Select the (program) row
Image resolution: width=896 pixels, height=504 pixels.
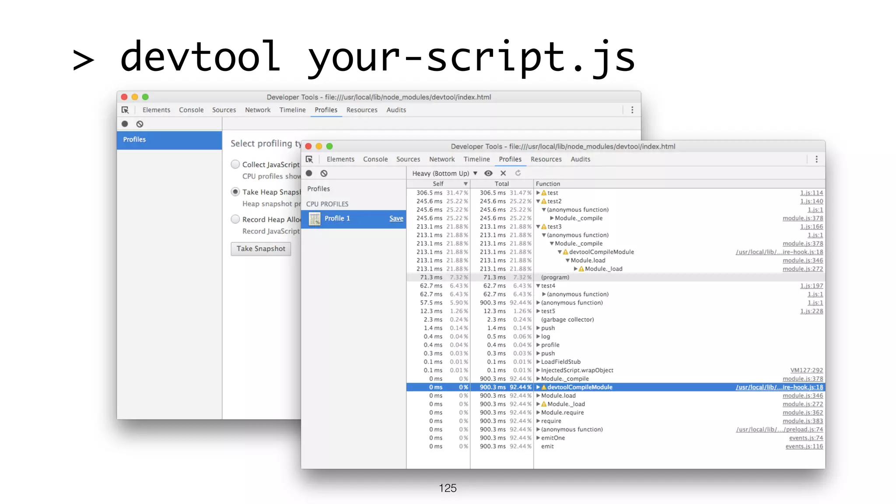point(616,277)
